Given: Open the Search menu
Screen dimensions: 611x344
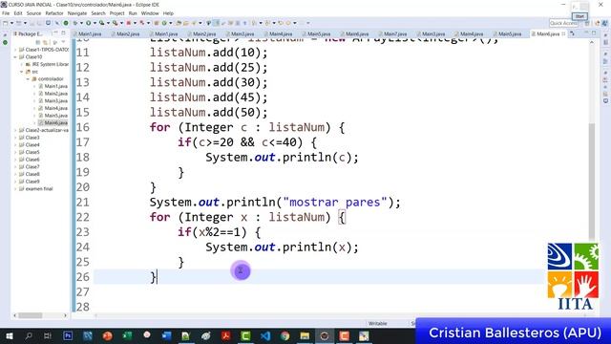Looking at the screenshot, I should click(98, 13).
